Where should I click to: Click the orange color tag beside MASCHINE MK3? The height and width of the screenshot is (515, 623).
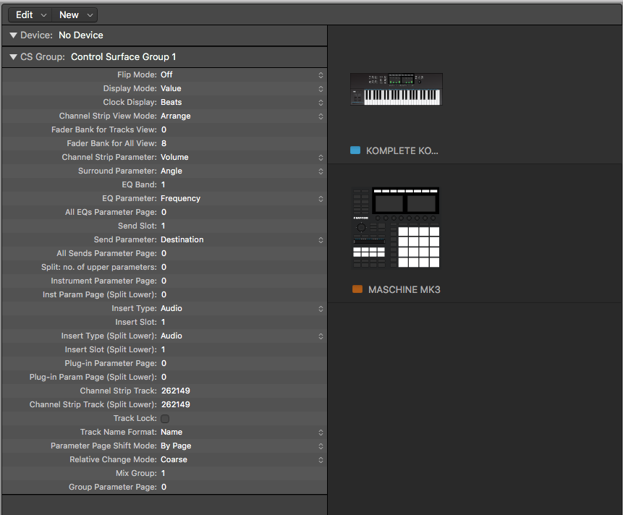(357, 289)
